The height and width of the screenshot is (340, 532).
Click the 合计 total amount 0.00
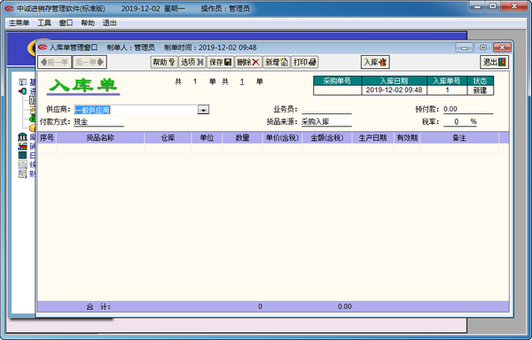[x=345, y=306]
